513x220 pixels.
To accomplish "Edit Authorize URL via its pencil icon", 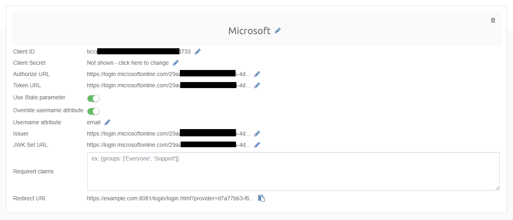I will (257, 74).
